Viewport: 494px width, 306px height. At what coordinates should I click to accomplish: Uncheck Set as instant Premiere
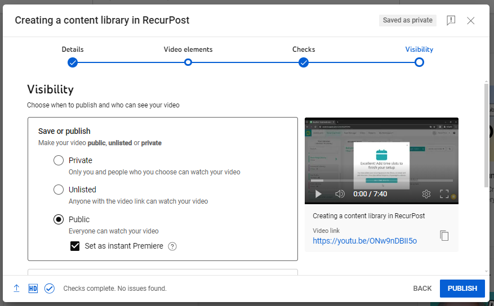coord(75,246)
